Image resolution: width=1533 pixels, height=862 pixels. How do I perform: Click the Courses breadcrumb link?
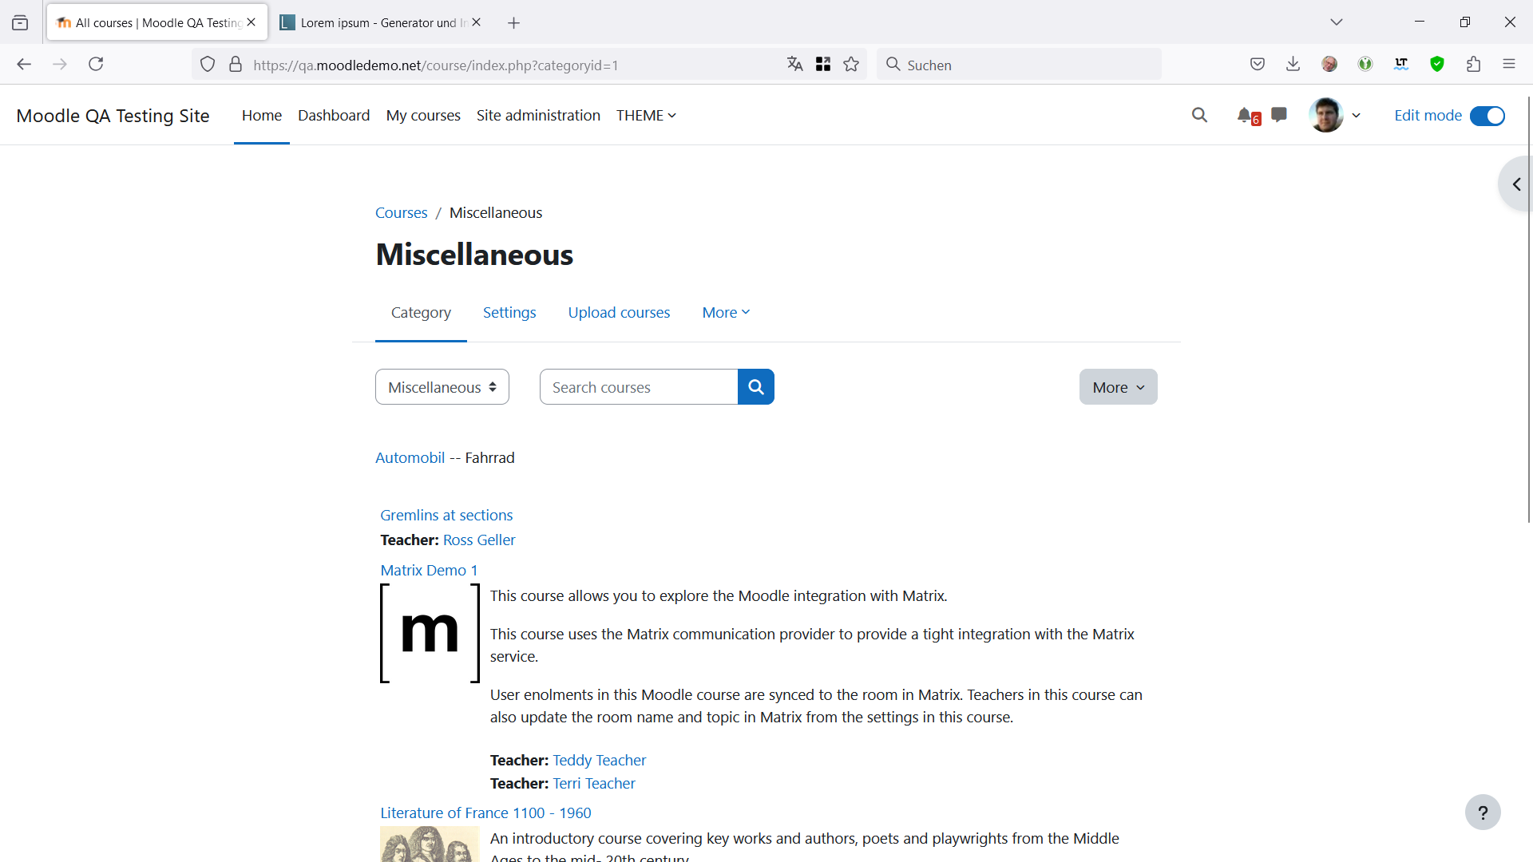402,213
